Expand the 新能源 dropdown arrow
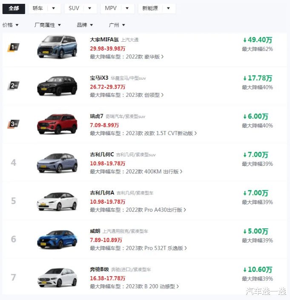Viewport: 290px width, 300px height. 168,8
